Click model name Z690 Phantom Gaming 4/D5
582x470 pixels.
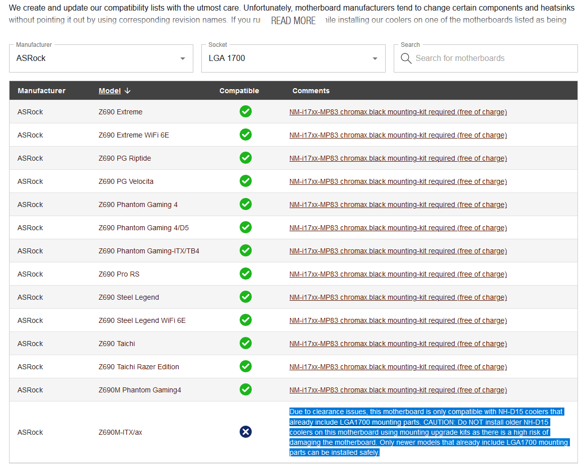pyautogui.click(x=143, y=228)
